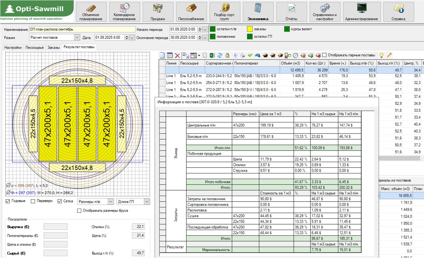Enable Отображать парные поставы checkbox

[324, 55]
